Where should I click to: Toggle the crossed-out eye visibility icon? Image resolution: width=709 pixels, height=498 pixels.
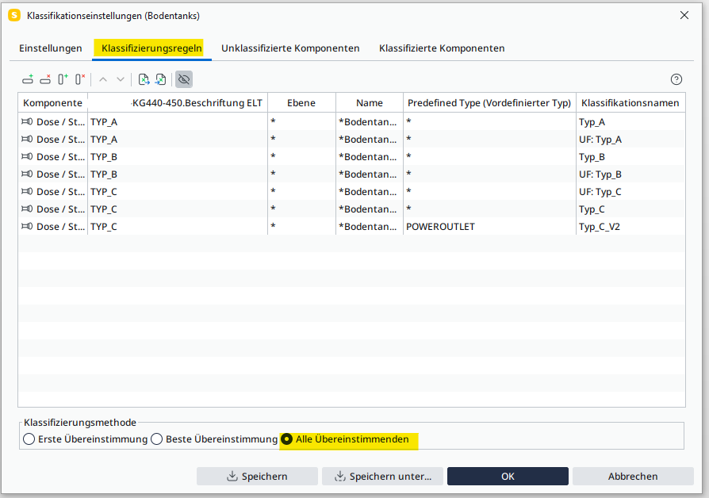(x=184, y=79)
